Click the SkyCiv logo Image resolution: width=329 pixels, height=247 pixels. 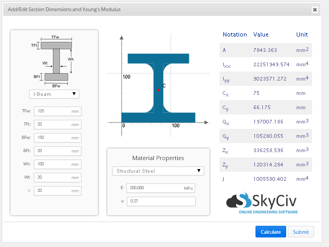[x=262, y=202]
